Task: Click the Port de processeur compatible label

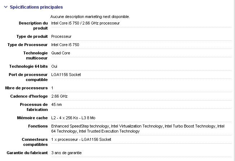Action: (x=28, y=77)
